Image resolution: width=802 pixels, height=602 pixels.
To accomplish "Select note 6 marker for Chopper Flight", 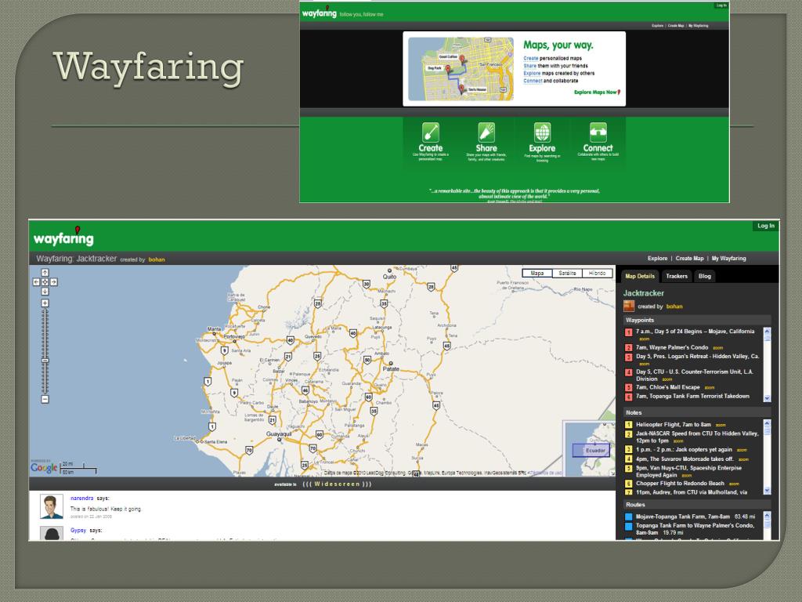I will click(629, 484).
